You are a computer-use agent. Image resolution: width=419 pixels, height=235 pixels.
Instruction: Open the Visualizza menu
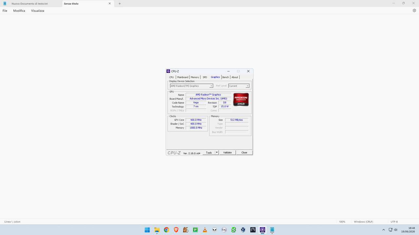[x=38, y=11]
